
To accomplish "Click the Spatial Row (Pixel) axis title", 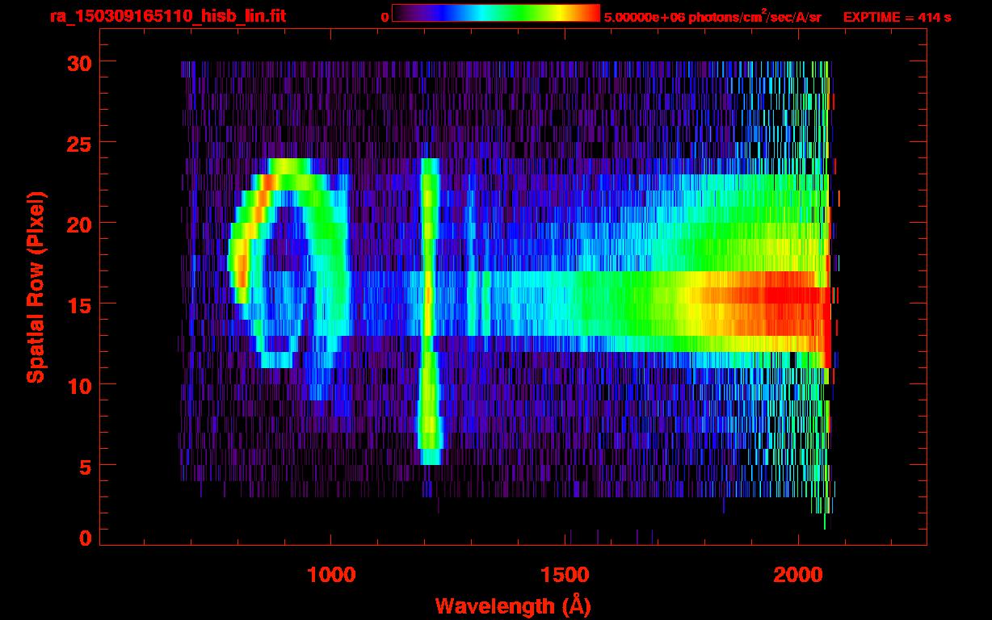I will [36, 287].
